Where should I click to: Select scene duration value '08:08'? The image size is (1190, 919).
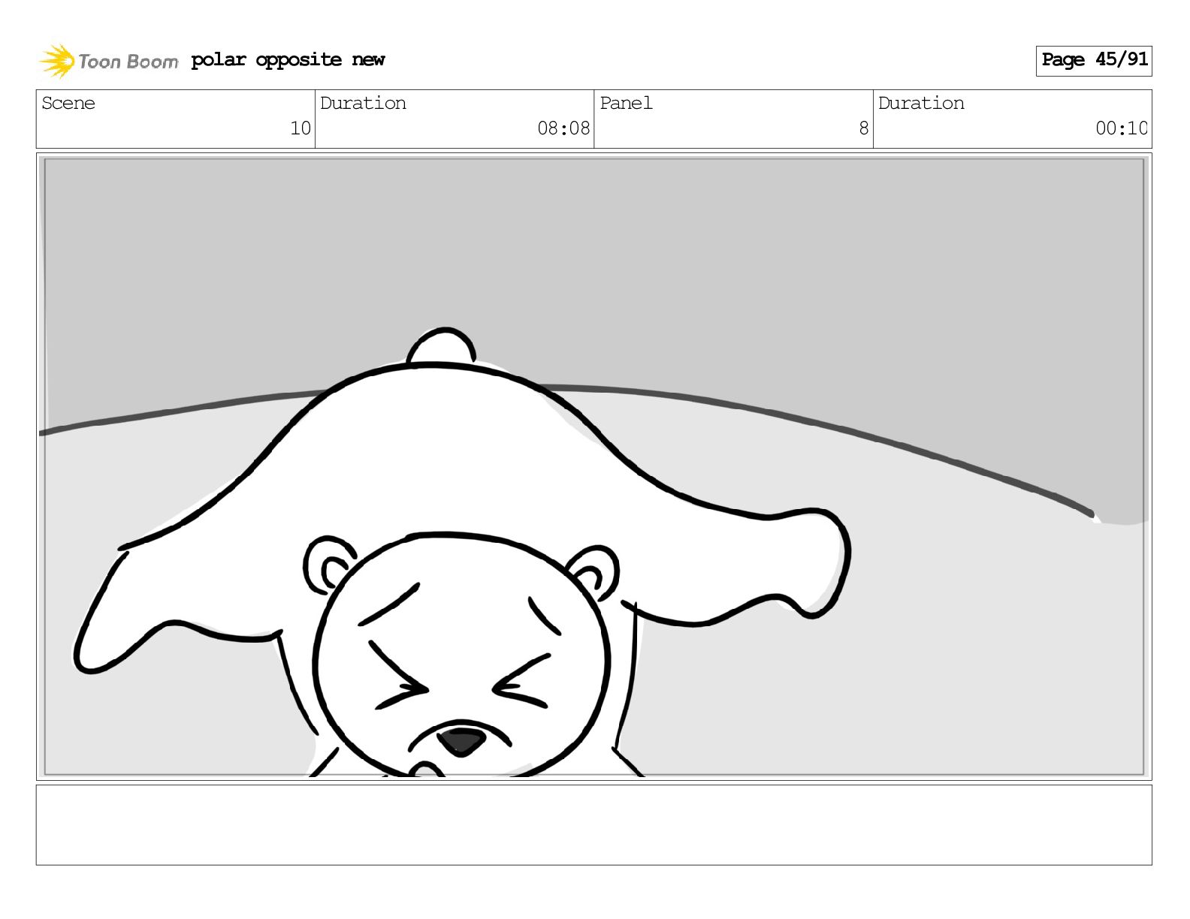tap(563, 128)
